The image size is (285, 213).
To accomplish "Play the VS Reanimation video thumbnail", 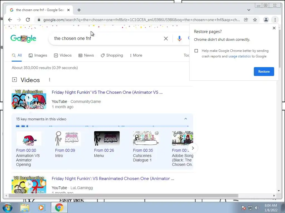I will [x=29, y=184].
